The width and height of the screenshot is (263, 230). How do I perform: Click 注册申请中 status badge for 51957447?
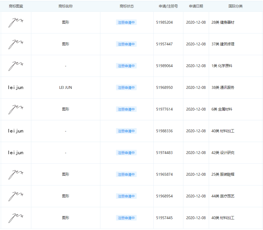pyautogui.click(x=126, y=44)
